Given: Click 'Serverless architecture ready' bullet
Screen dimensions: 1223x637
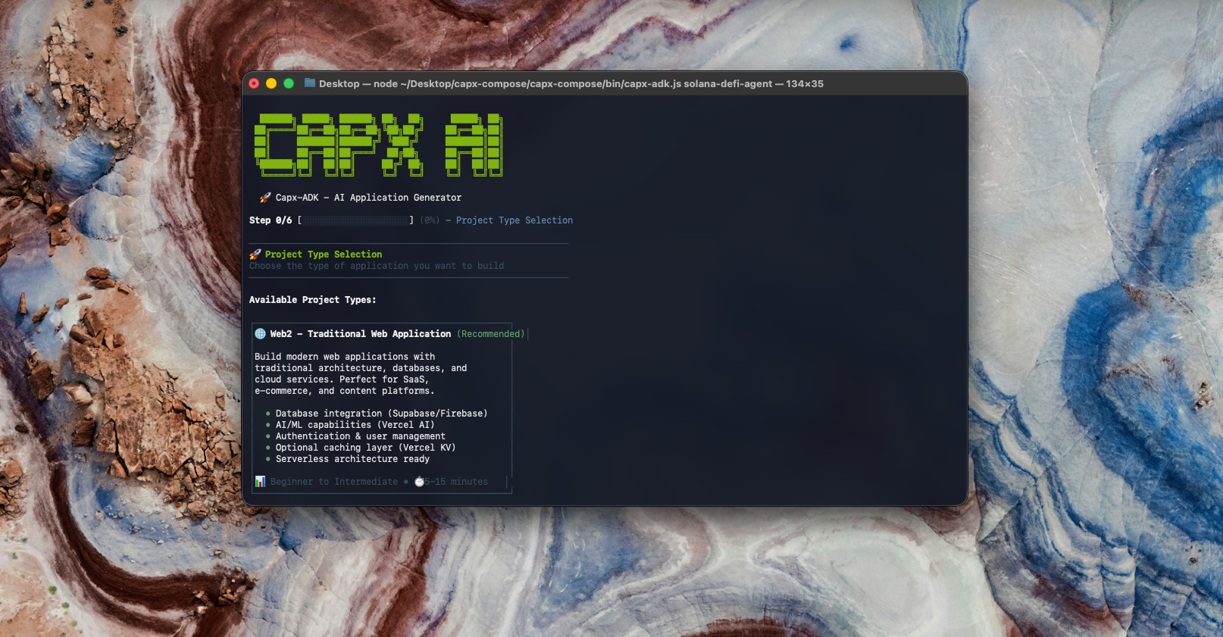Looking at the screenshot, I should pos(352,459).
